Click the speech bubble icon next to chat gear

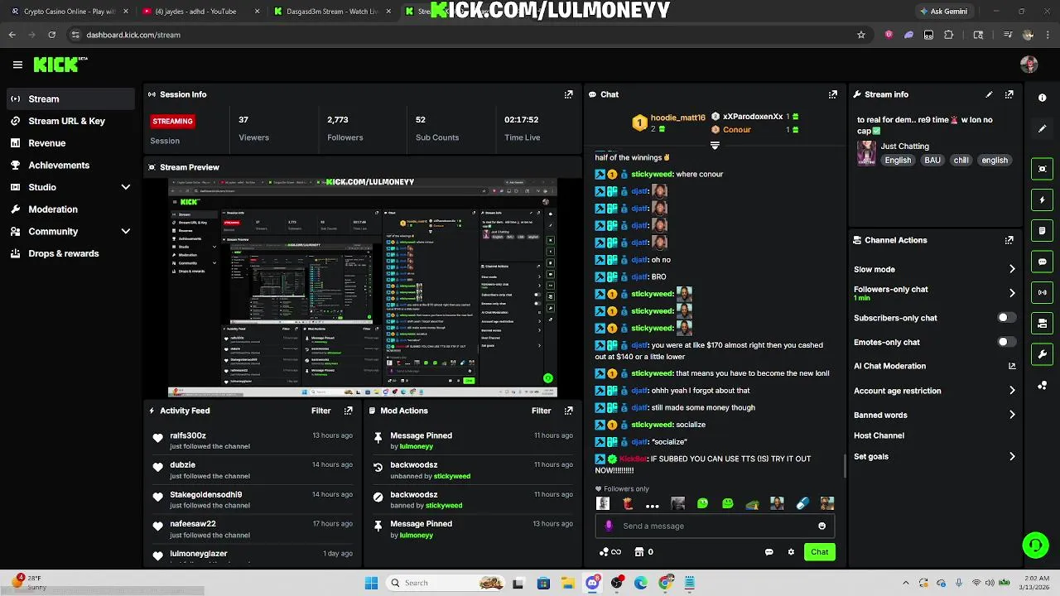pos(769,552)
